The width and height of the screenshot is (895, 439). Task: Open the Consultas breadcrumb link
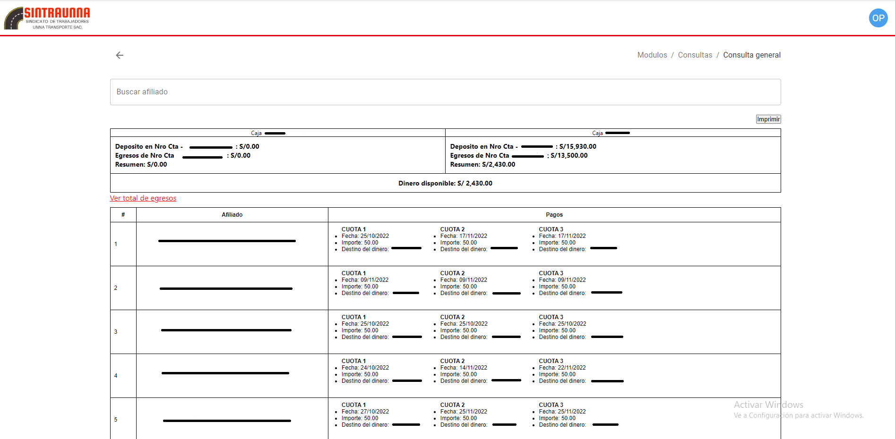point(695,55)
